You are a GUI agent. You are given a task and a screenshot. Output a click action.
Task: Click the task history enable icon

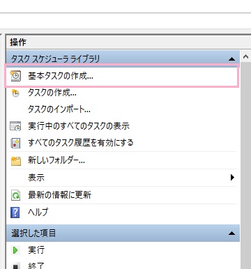point(15,143)
